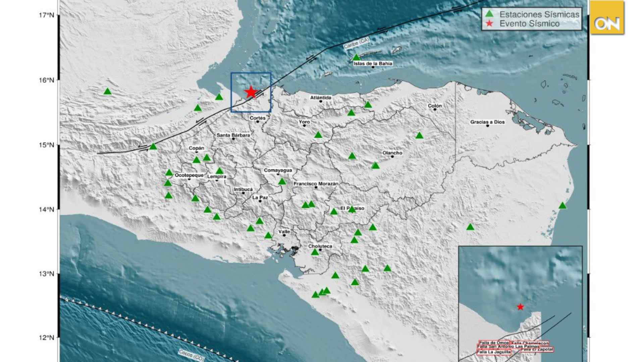Click the 'Falla de Omoa' inset label
Image resolution: width=644 pixels, height=362 pixels.
pyautogui.click(x=494, y=343)
